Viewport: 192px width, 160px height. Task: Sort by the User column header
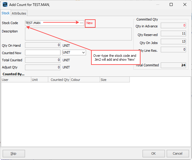[16, 80]
